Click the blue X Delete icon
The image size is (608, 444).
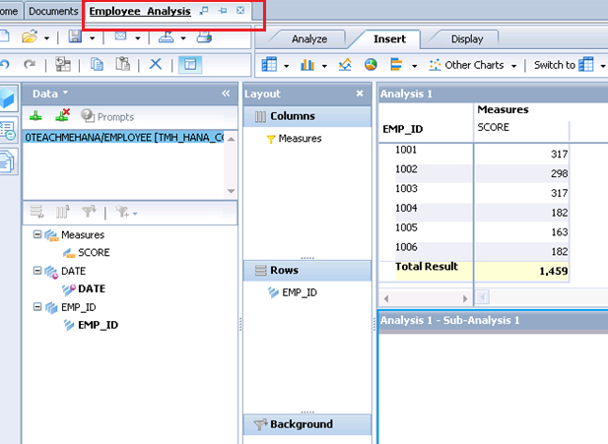(155, 65)
